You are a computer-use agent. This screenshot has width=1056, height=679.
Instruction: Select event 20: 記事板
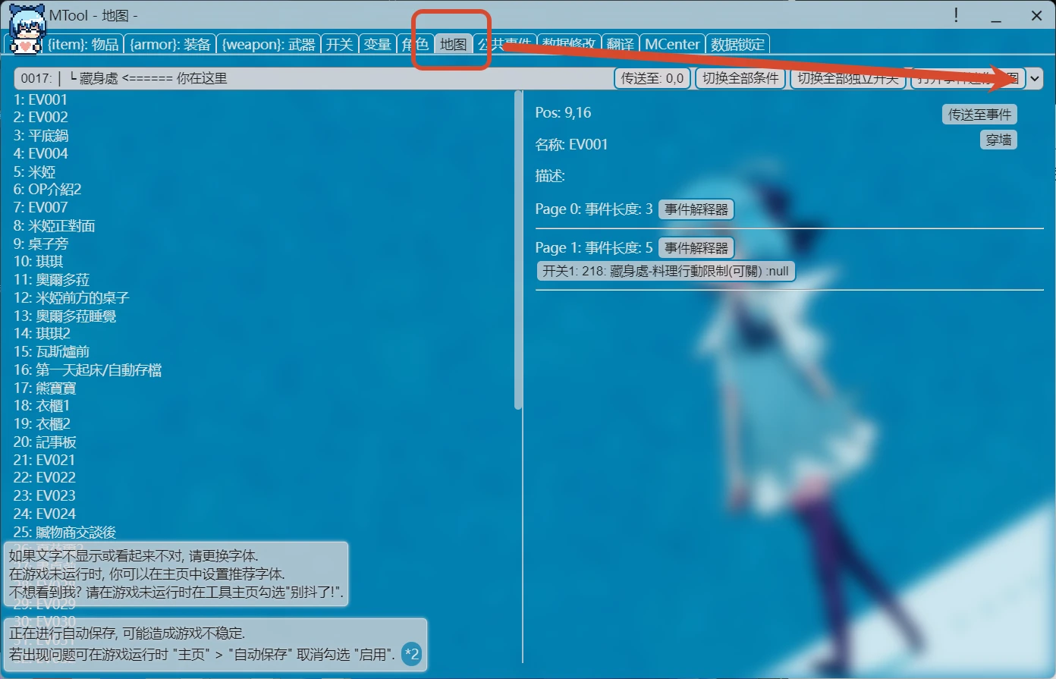(45, 442)
